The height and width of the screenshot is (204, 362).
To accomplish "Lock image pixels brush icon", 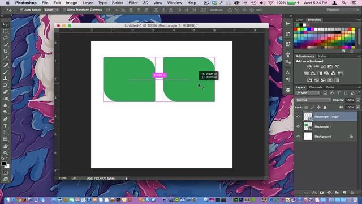I will [312, 107].
